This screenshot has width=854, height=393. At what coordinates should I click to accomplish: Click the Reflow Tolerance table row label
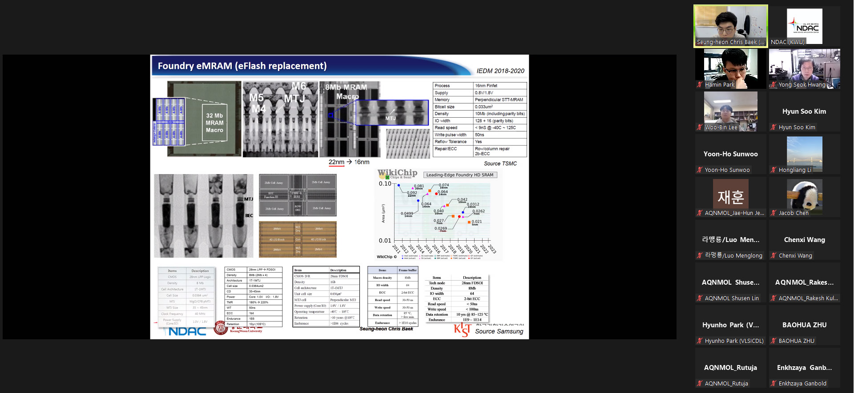[x=453, y=142]
